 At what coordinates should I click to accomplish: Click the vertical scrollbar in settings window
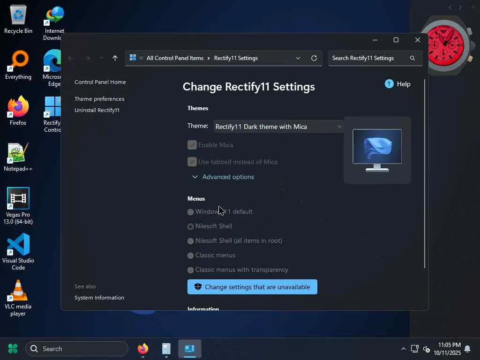[x=425, y=173]
